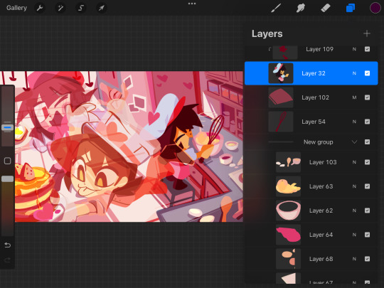Select the New group label
The image size is (384, 288).
pos(318,142)
